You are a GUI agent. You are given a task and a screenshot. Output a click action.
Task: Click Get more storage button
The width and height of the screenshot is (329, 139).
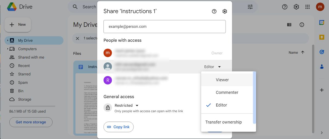tap(31, 122)
